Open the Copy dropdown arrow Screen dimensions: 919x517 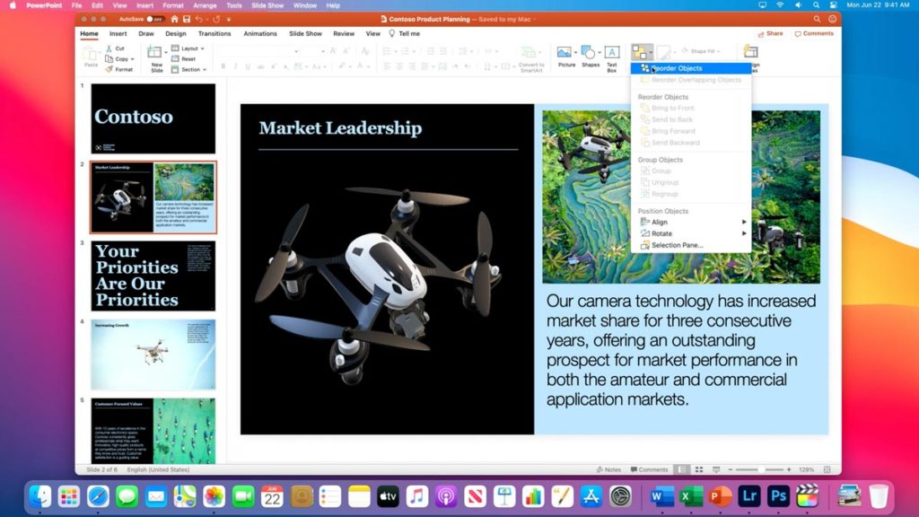point(133,59)
